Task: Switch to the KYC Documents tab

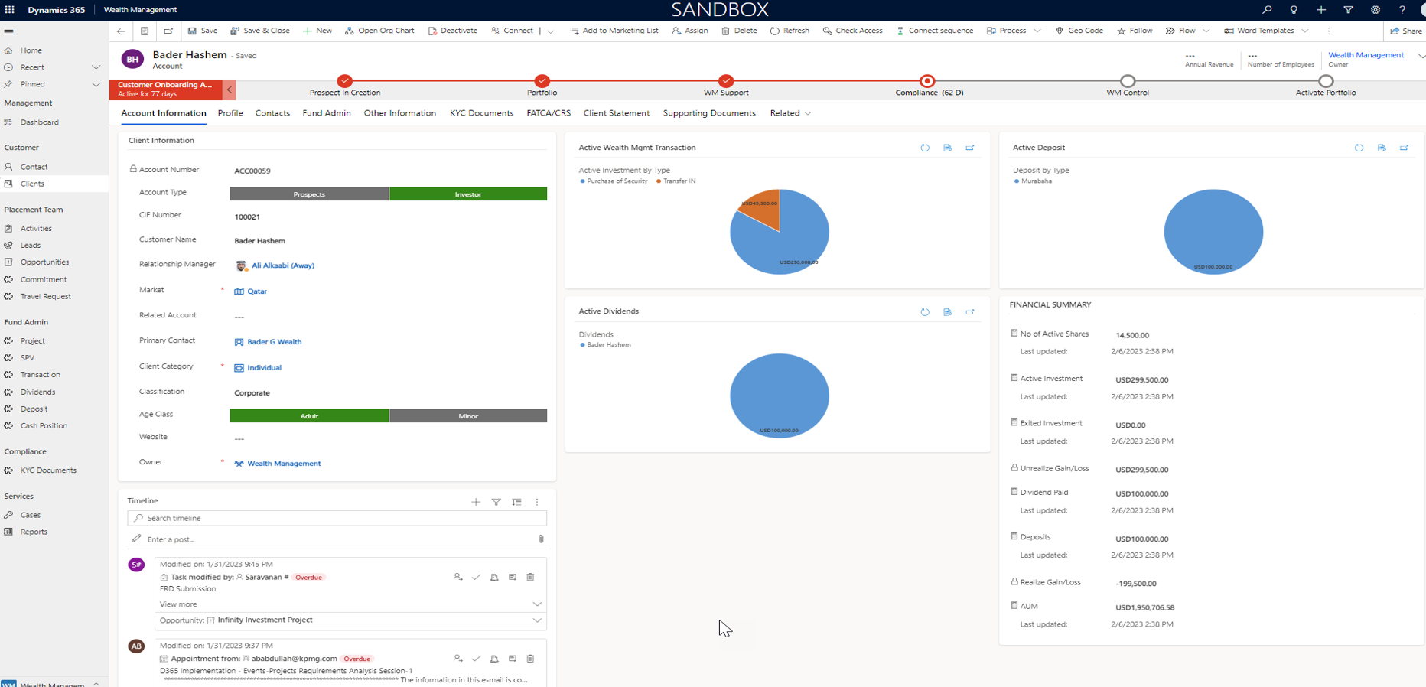Action: tap(481, 113)
